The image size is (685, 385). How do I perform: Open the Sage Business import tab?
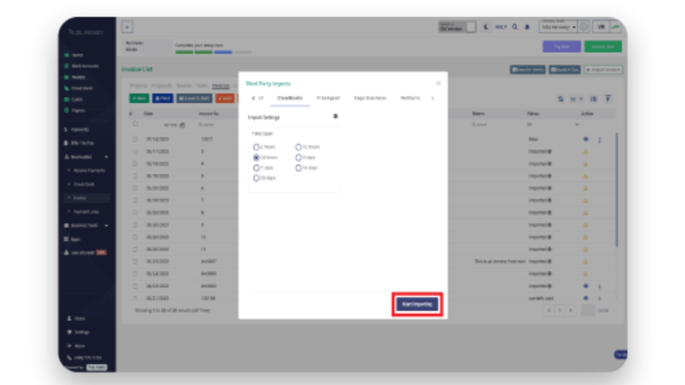(370, 98)
